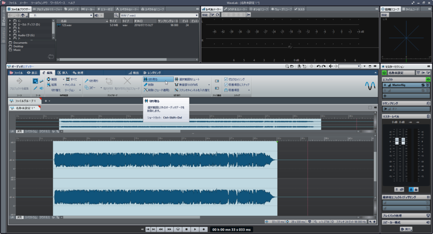Collapse the ribbon with the up chevron

[375, 73]
